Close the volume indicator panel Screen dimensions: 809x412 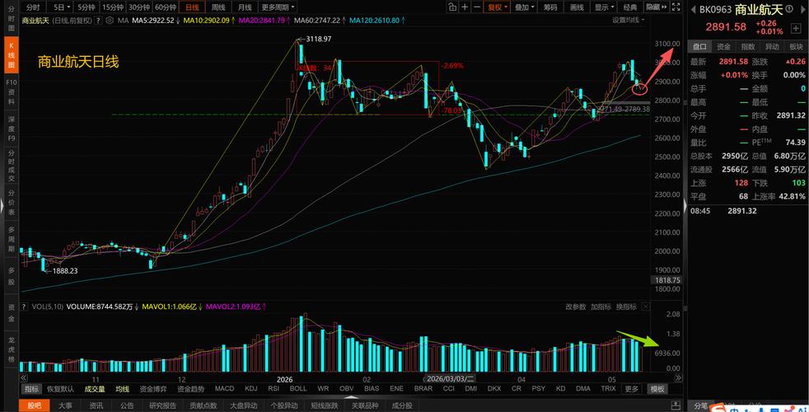(x=645, y=307)
